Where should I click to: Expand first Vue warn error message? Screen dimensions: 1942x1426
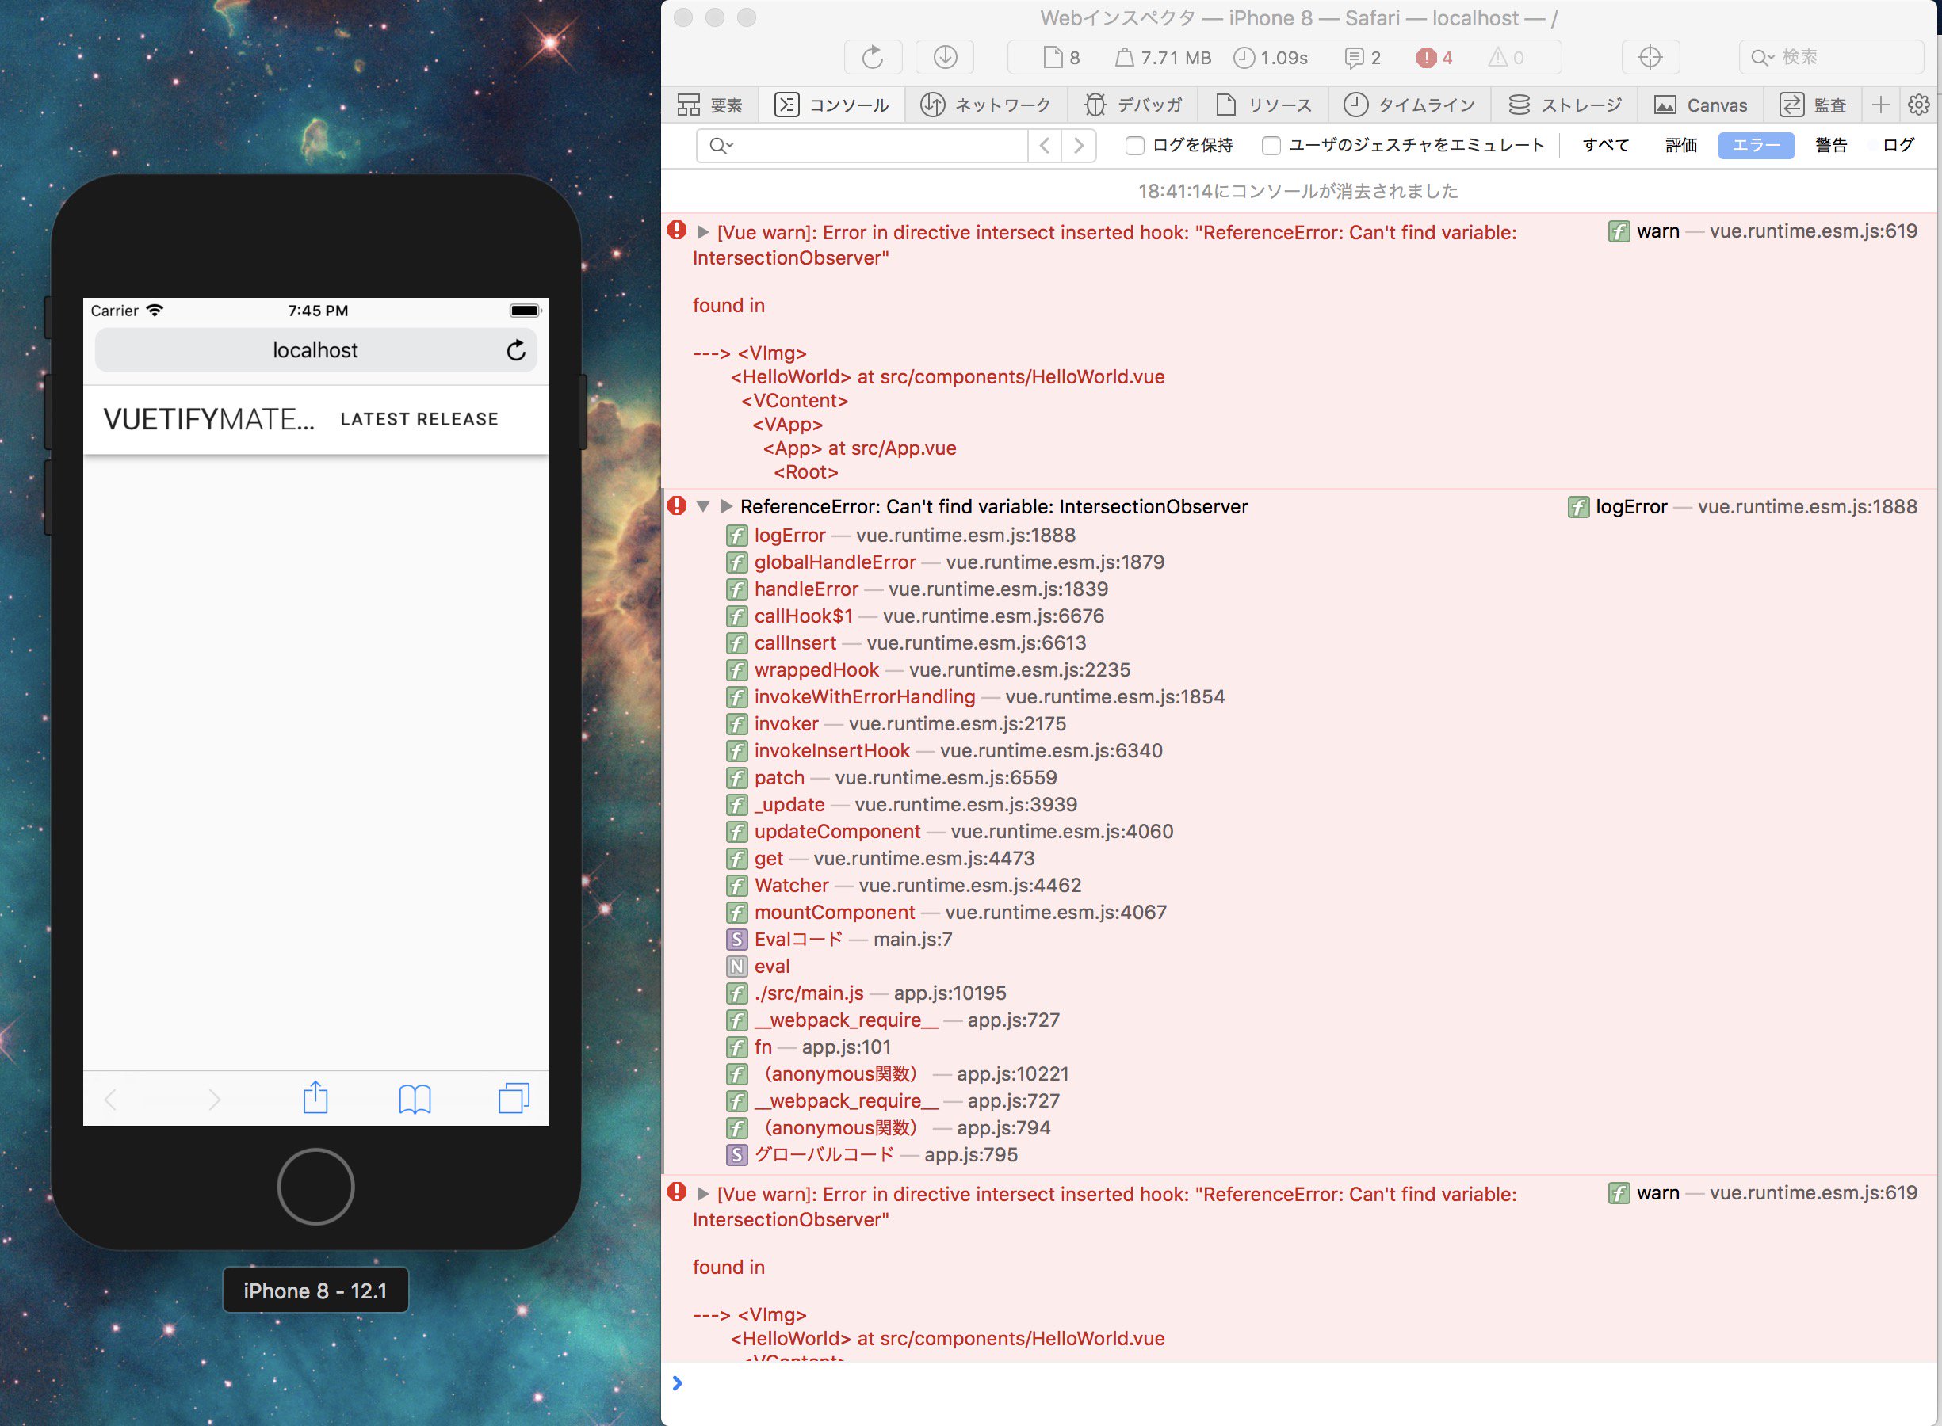click(x=703, y=232)
